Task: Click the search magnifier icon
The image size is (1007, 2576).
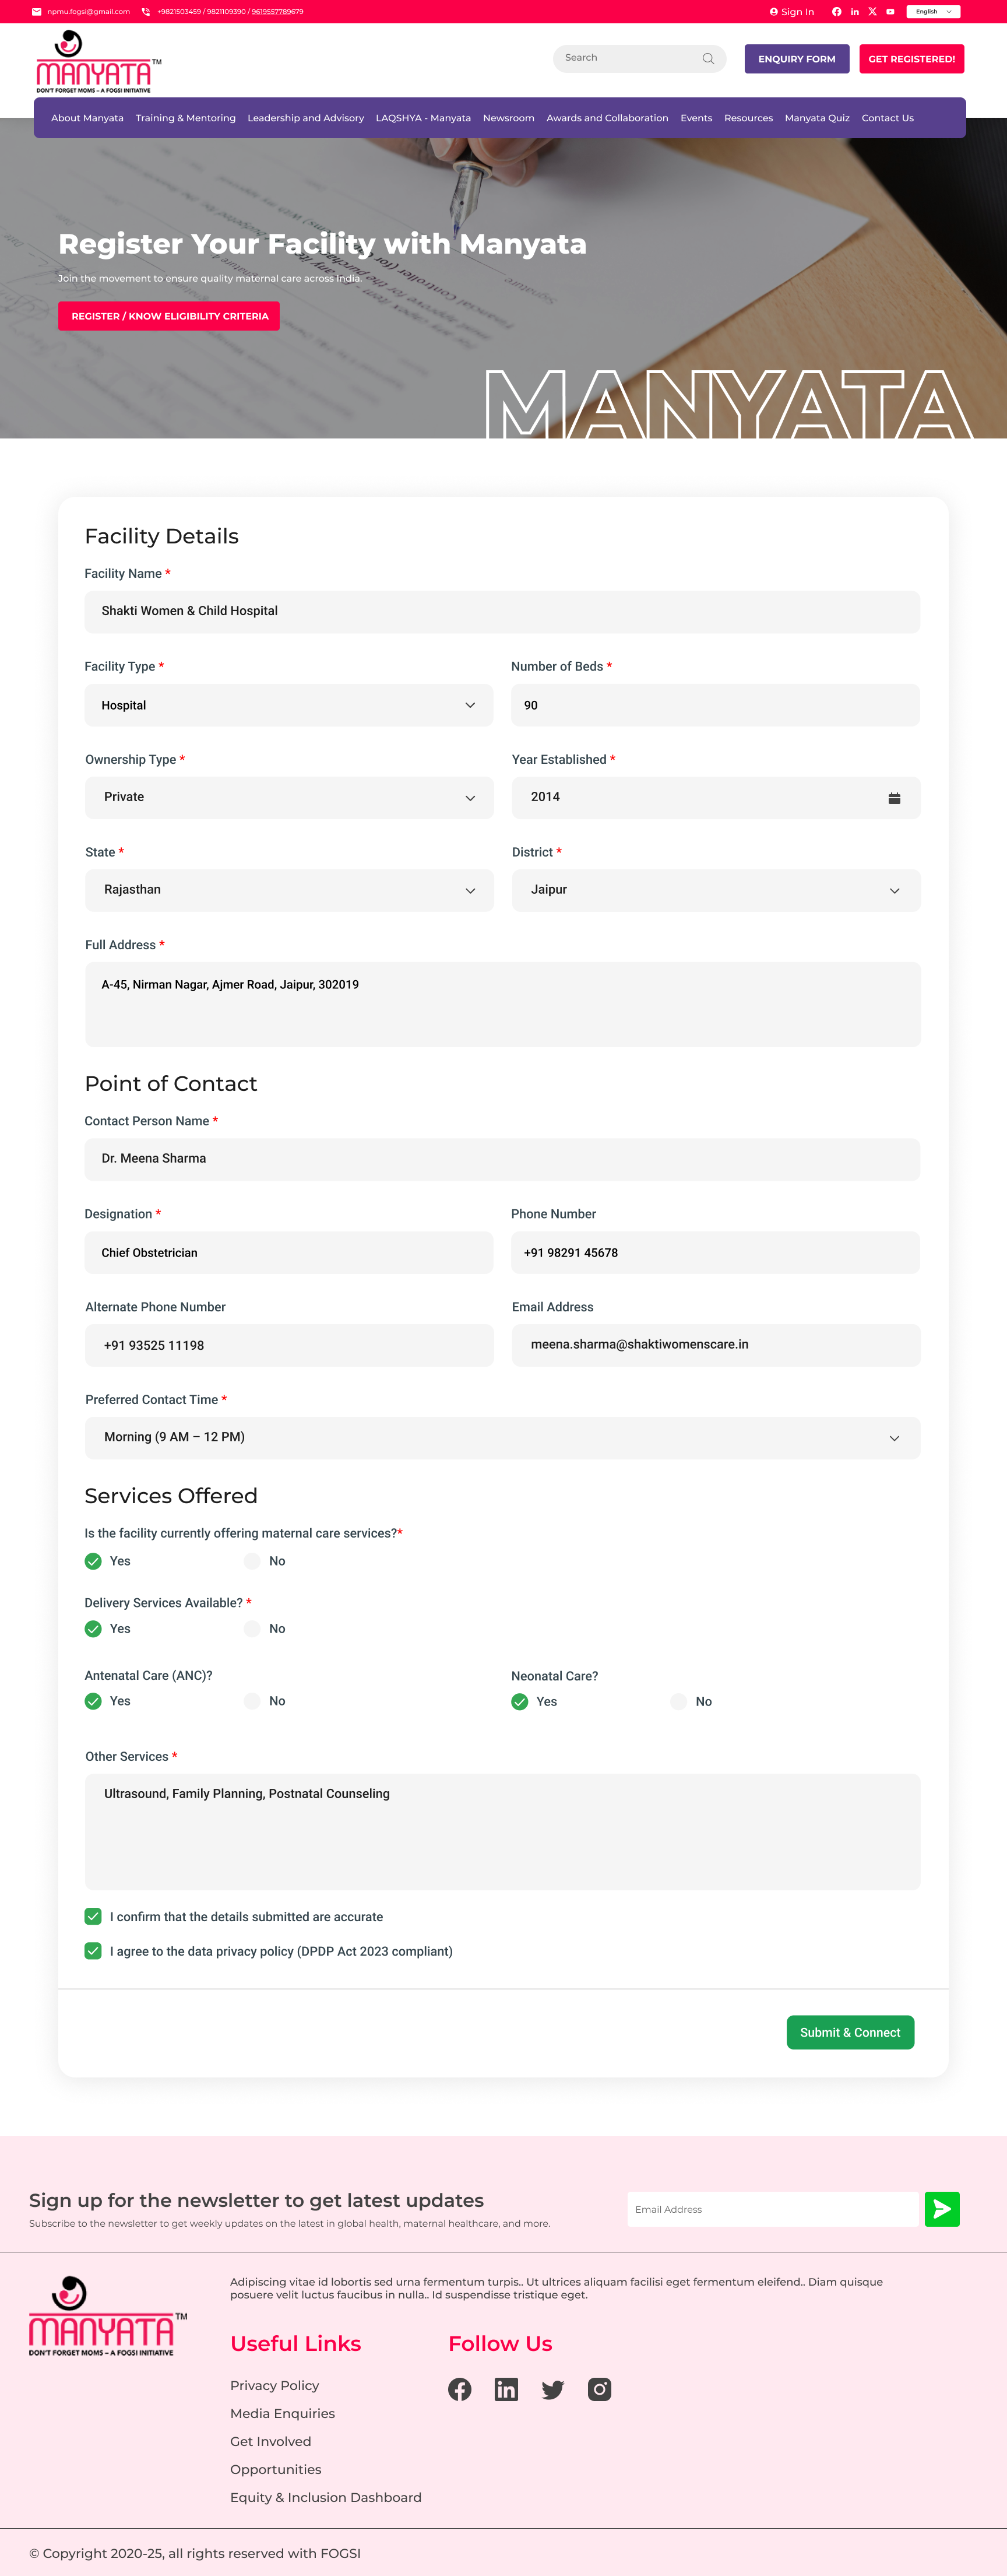Action: (708, 59)
